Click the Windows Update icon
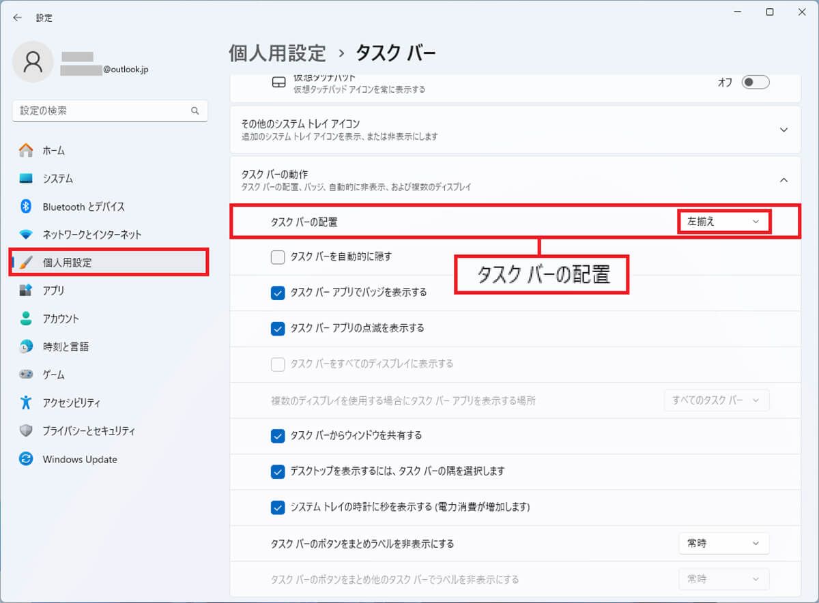Viewport: 819px width, 603px height. 26,459
